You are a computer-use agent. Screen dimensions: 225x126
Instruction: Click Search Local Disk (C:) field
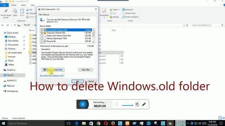pos(208,25)
